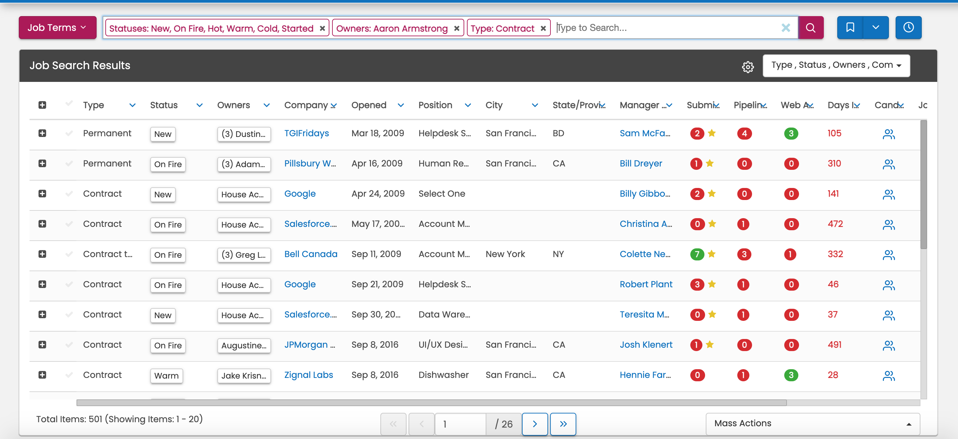Click the bookmark saved search icon
The width and height of the screenshot is (958, 439).
850,28
